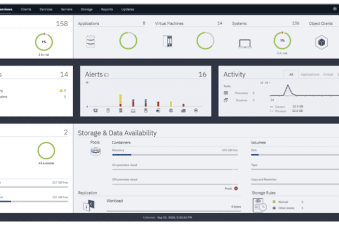The height and width of the screenshot is (226, 339).
Task: Click the Disk volumes usage bar
Action: [295, 155]
